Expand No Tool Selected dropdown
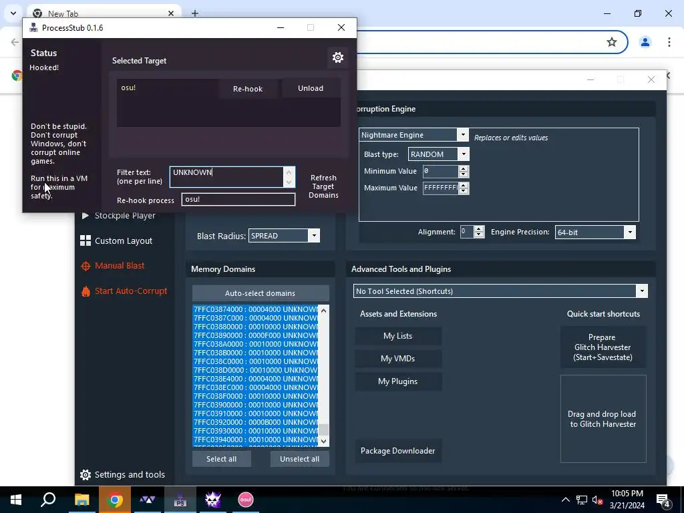684x513 pixels. (x=642, y=291)
